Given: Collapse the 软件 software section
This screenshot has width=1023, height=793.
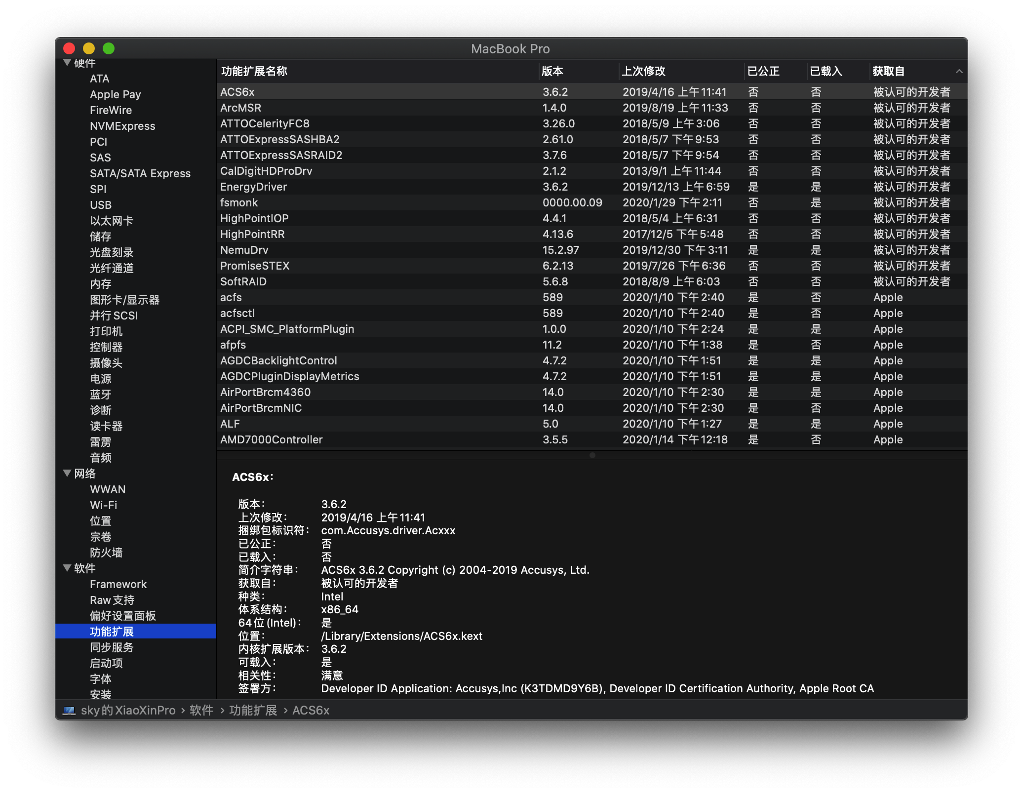Looking at the screenshot, I should 68,568.
